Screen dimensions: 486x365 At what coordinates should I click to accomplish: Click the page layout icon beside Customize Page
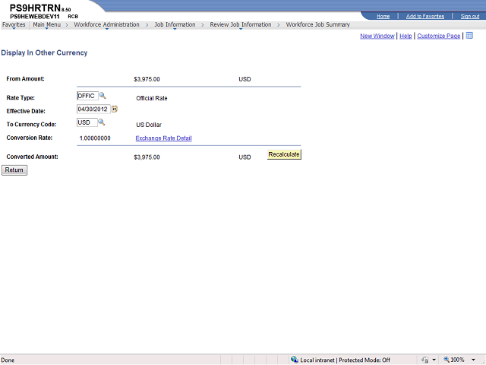tap(469, 36)
